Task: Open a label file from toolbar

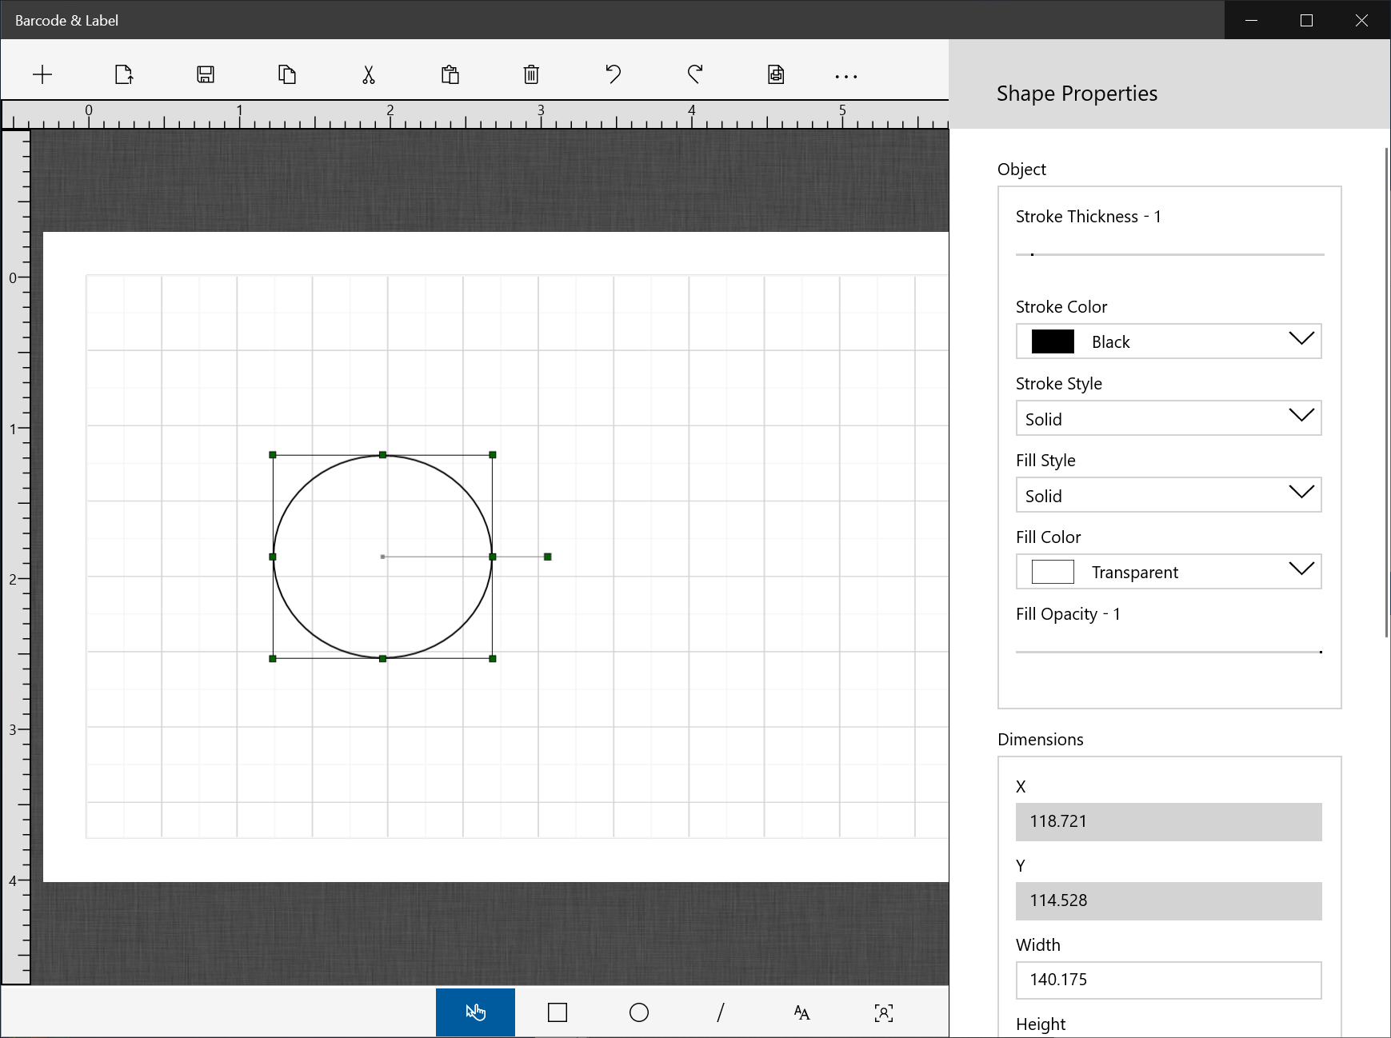Action: coord(124,75)
